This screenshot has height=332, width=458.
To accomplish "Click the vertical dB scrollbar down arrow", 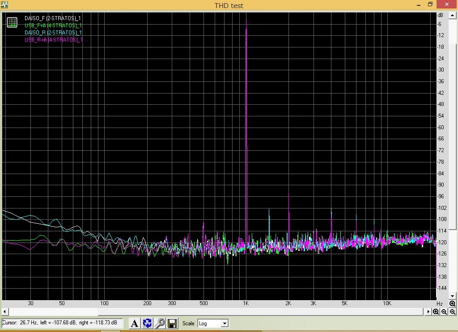I will 452,296.
